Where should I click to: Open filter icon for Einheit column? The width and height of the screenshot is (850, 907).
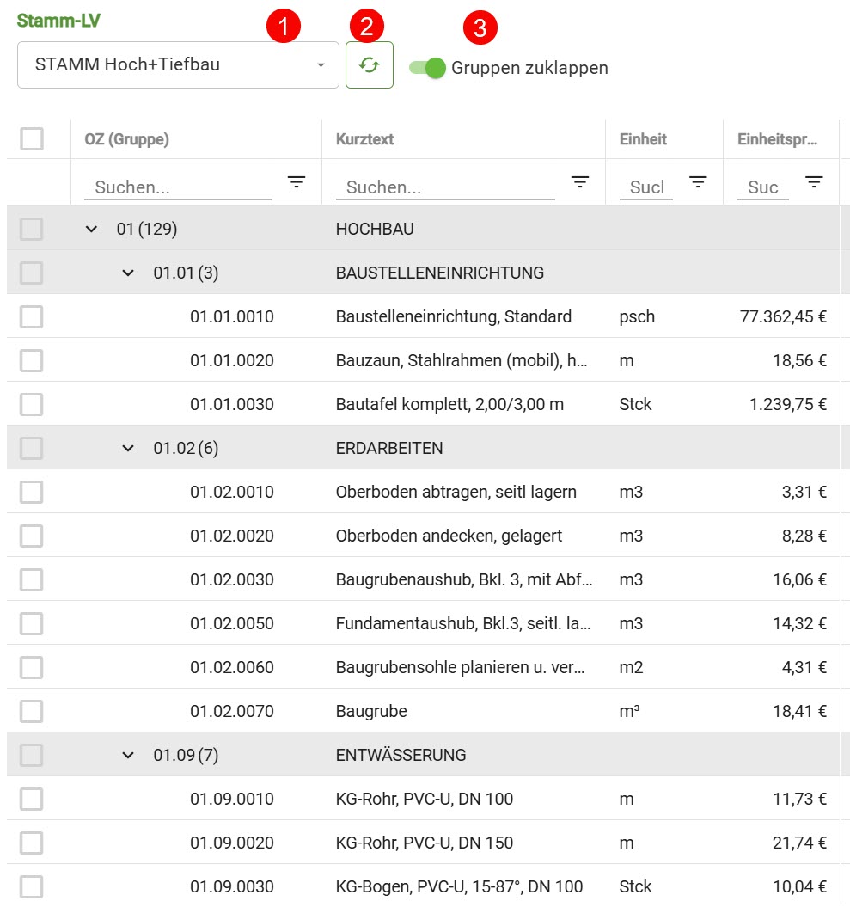click(x=698, y=182)
